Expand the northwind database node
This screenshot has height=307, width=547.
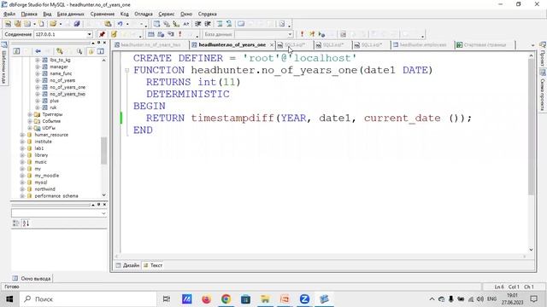[x=22, y=189]
